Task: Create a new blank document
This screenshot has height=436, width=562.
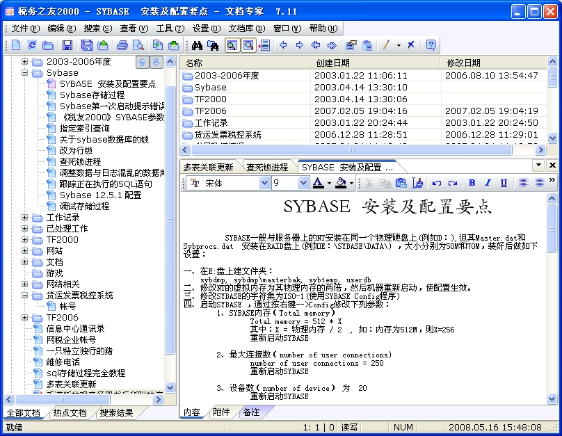Action: click(x=16, y=45)
